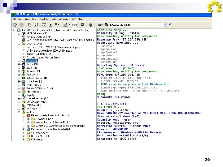Screen dimensions: 223x167
Task: Click the NETBIOS names icon
Action: tap(24, 34)
